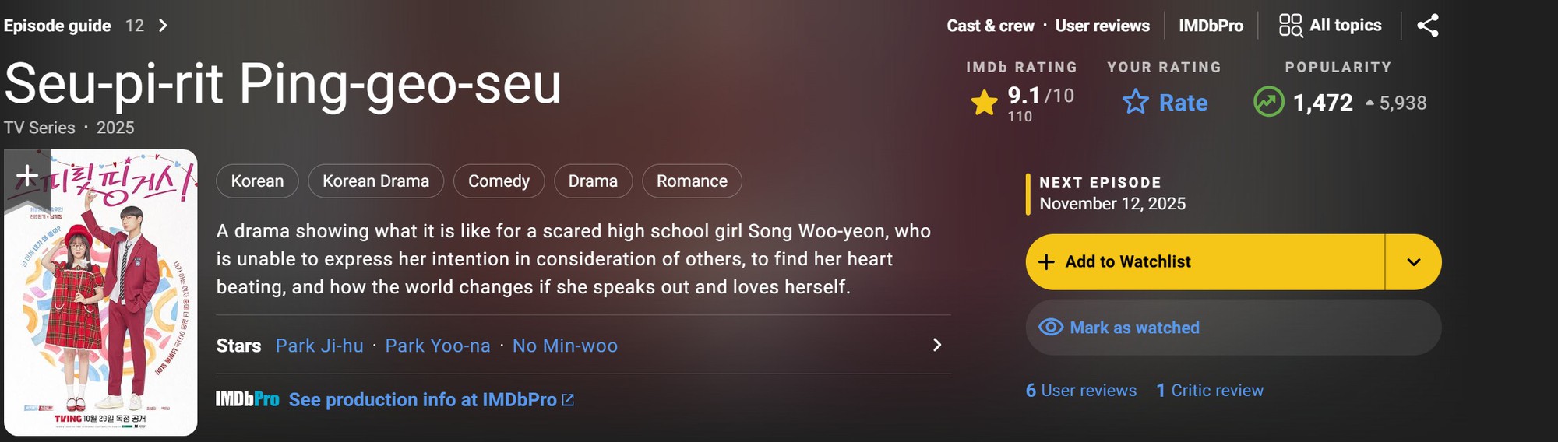The width and height of the screenshot is (1558, 442).
Task: Go to User reviews in top bar
Action: (x=1102, y=26)
